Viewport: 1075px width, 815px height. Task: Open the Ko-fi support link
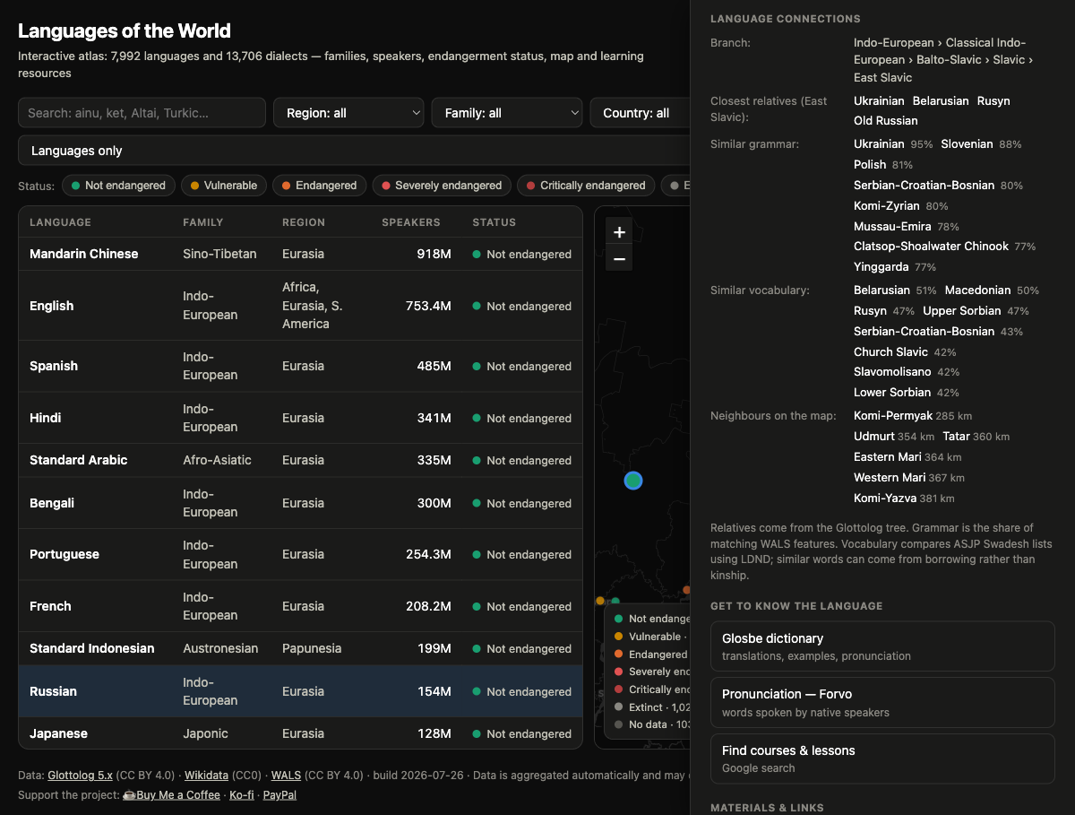point(242,794)
